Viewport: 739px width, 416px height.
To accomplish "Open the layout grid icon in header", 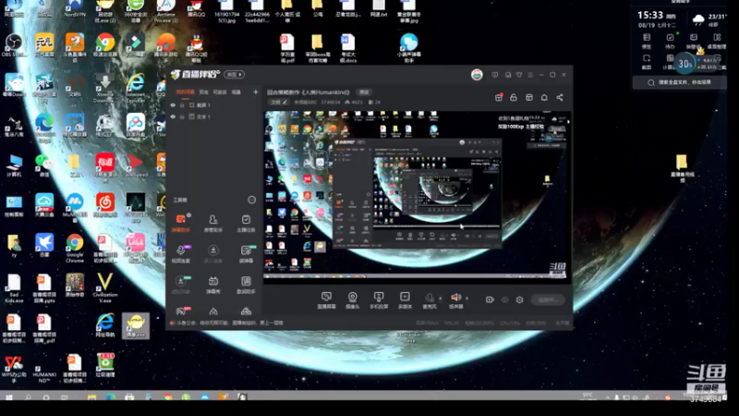I will coord(529,97).
